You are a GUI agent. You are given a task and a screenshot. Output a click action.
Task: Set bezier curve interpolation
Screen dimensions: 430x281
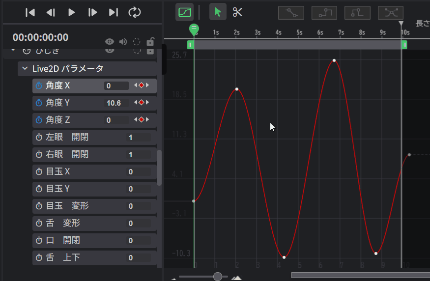click(x=391, y=13)
